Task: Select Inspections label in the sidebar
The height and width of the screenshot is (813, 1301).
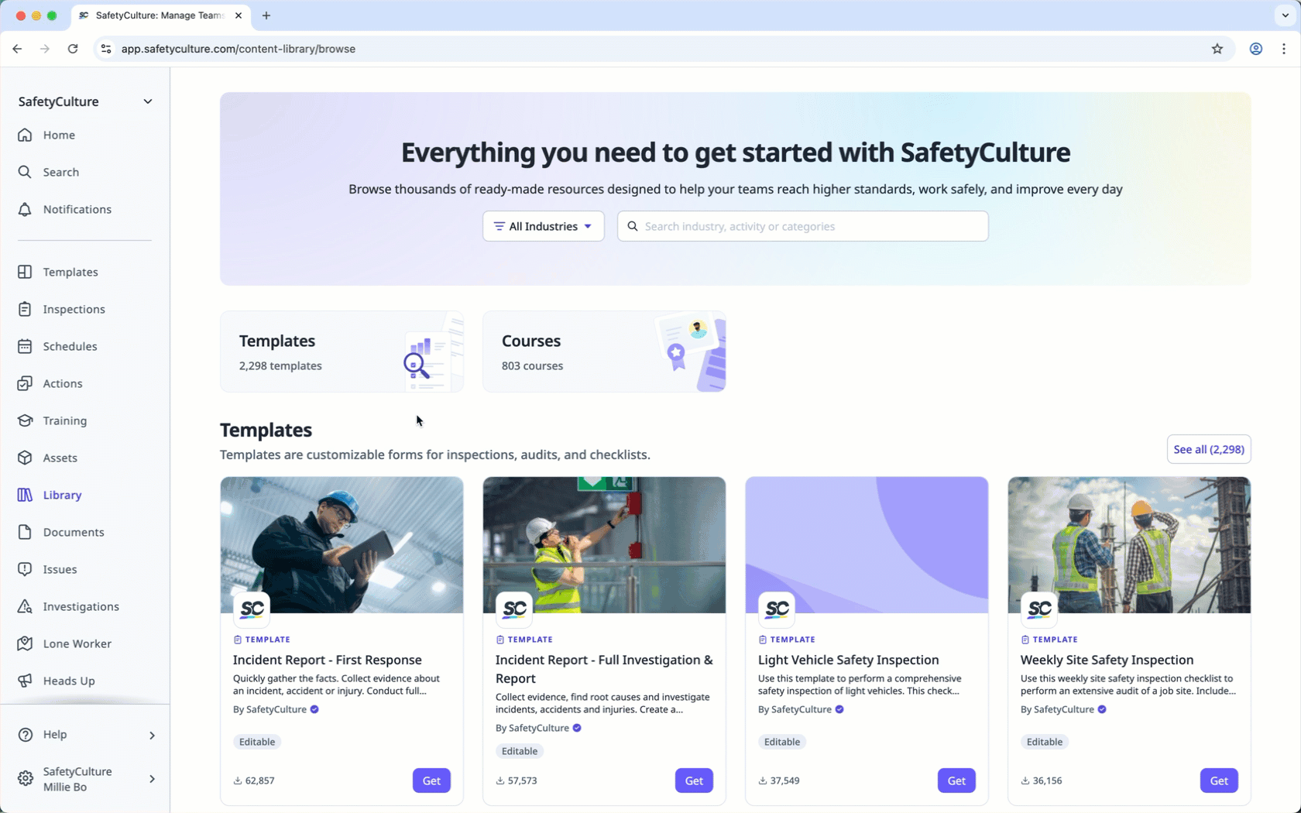Action: click(x=74, y=309)
